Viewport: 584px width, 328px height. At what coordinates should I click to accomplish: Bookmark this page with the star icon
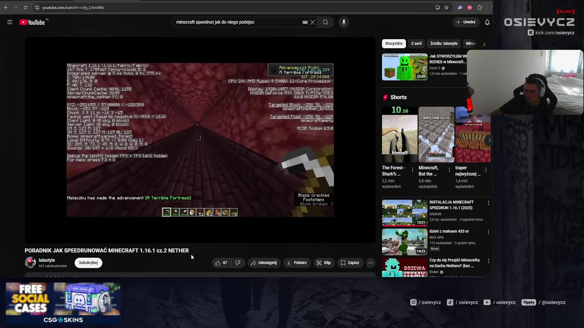446,7
